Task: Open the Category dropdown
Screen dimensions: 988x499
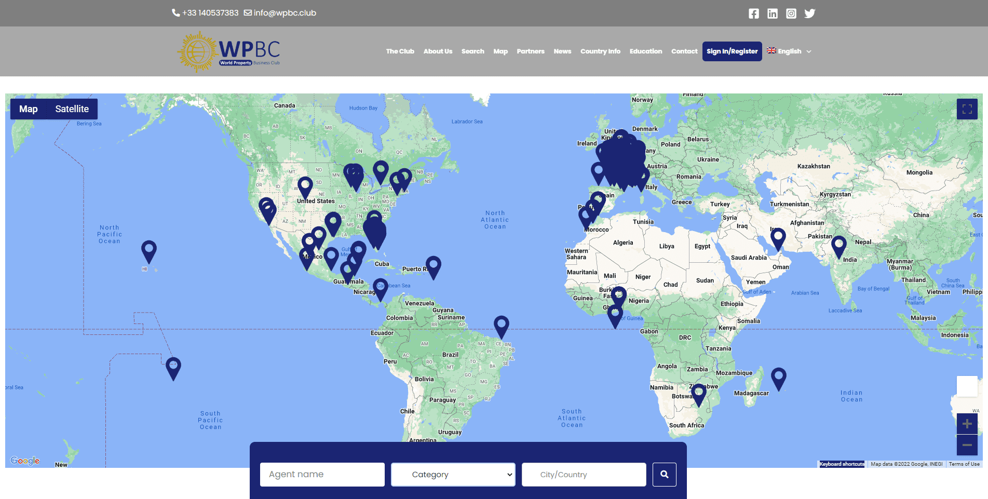Action: pos(453,475)
